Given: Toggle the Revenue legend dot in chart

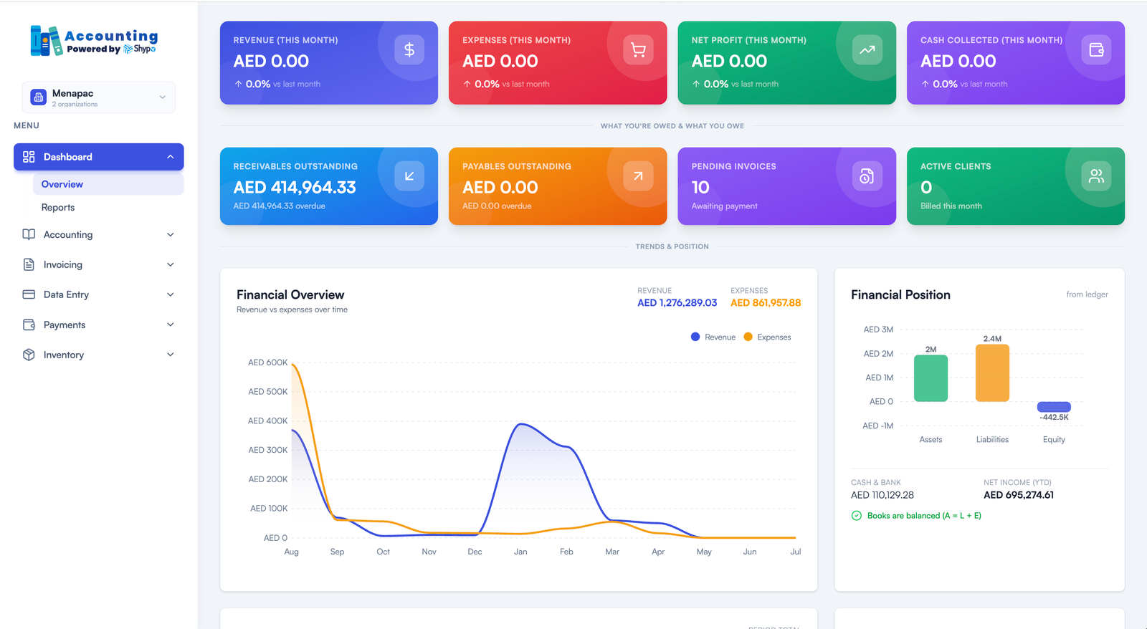Looking at the screenshot, I should pyautogui.click(x=695, y=337).
